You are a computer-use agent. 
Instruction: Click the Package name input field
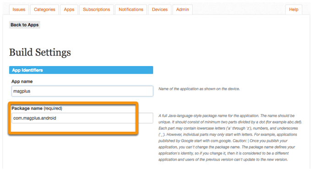pyautogui.click(x=82, y=118)
